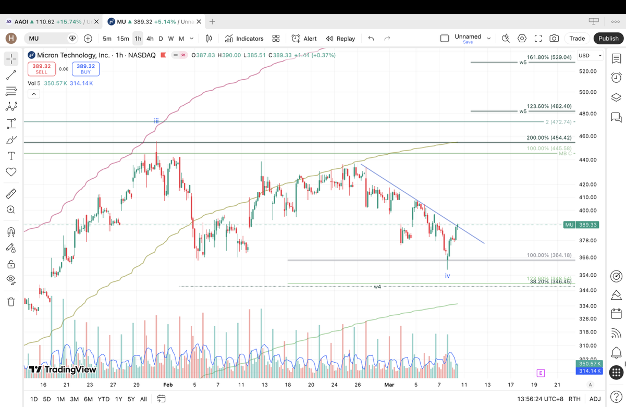626x407 pixels.
Task: Toggle ADJ adjusted data setting
Action: coord(595,399)
